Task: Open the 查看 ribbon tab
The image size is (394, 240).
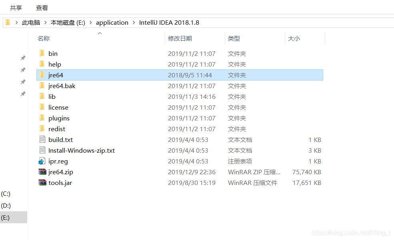Action: 42,8
